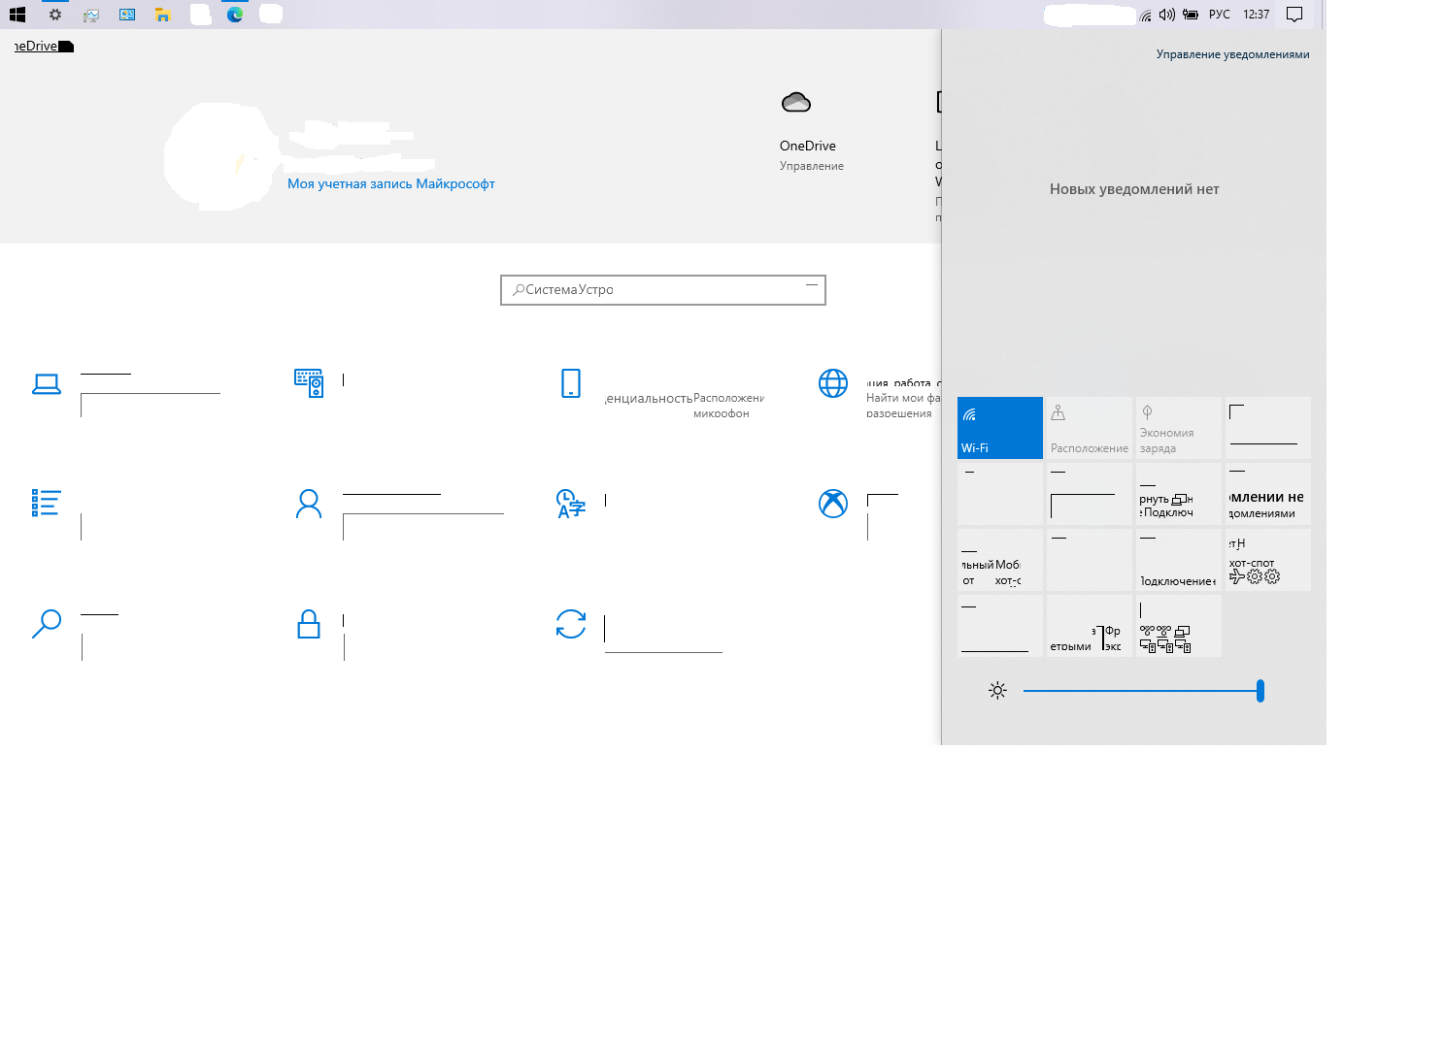Click the РУС language indicator
This screenshot has width=1445, height=1048.
[x=1220, y=15]
